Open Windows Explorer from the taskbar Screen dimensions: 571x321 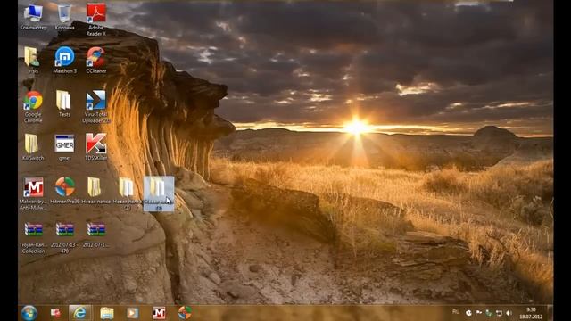tap(107, 313)
